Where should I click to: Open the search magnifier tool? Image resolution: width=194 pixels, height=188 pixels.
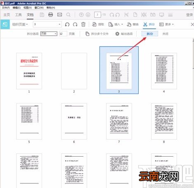point(69,14)
